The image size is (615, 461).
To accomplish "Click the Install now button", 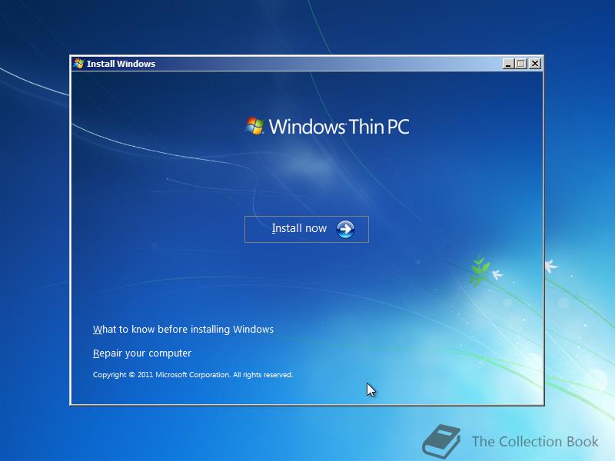I will pyautogui.click(x=306, y=229).
